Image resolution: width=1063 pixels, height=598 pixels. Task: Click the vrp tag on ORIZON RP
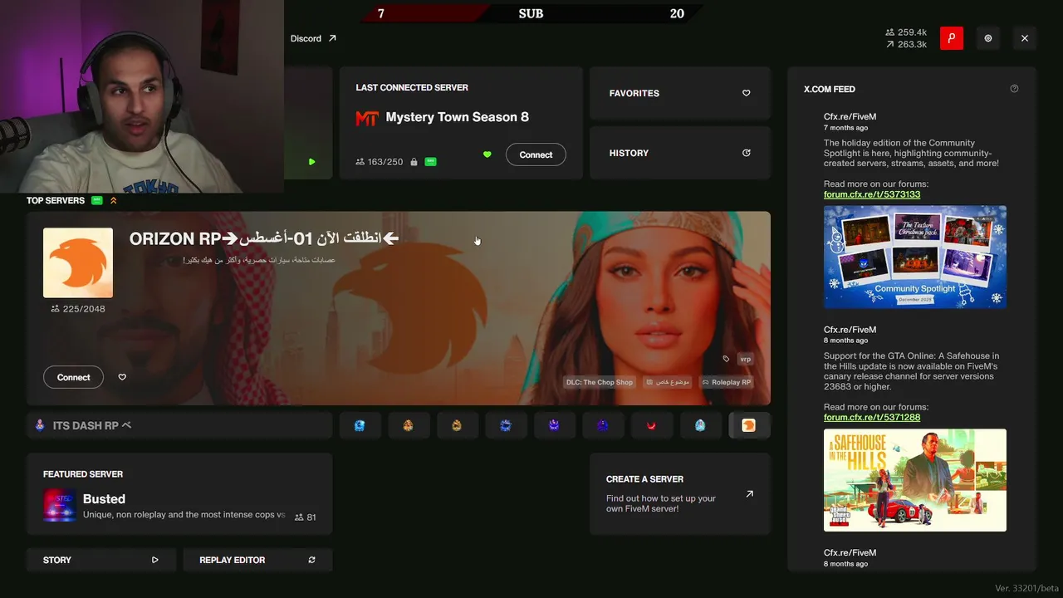745,359
